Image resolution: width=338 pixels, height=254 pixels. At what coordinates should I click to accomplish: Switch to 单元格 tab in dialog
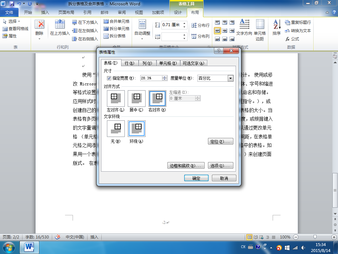pos(168,63)
